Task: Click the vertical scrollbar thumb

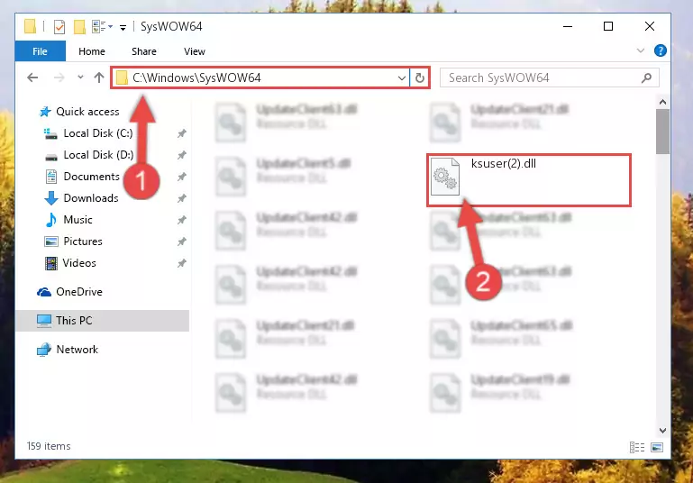Action: click(x=662, y=132)
